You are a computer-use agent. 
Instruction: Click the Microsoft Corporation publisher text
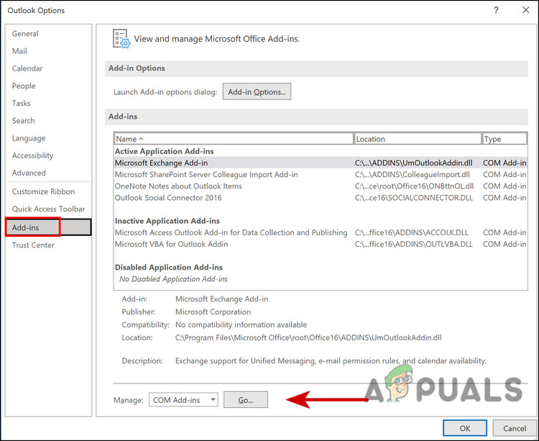pos(213,312)
